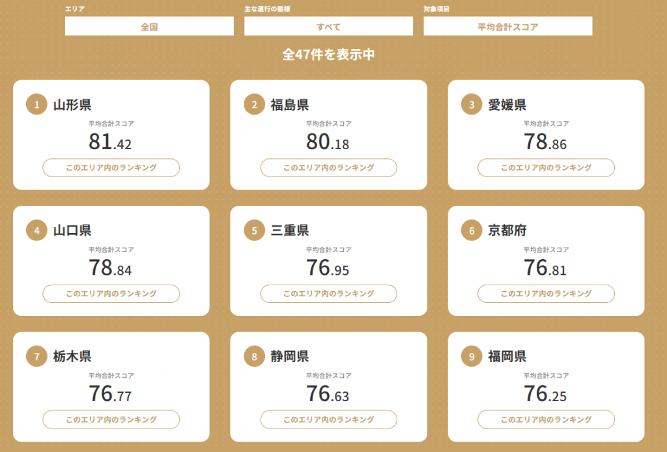Open the 対象項目 dropdown showing 平均合計スコア
The height and width of the screenshot is (452, 667).
[507, 27]
